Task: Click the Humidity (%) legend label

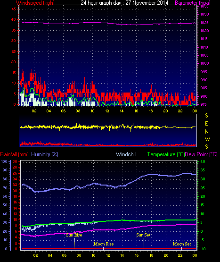Action: (45, 154)
